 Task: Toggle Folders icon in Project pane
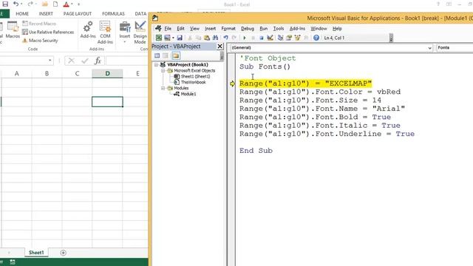coord(176,55)
